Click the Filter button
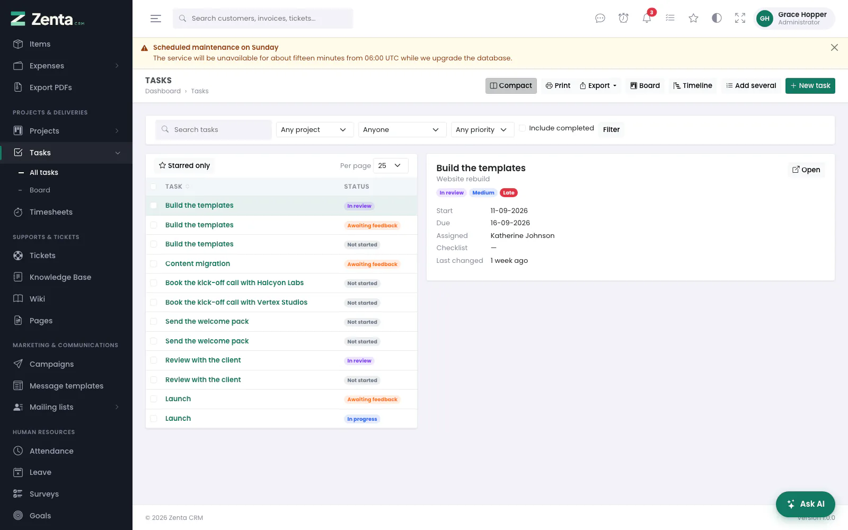Viewport: 848px width, 530px height. pos(611,130)
